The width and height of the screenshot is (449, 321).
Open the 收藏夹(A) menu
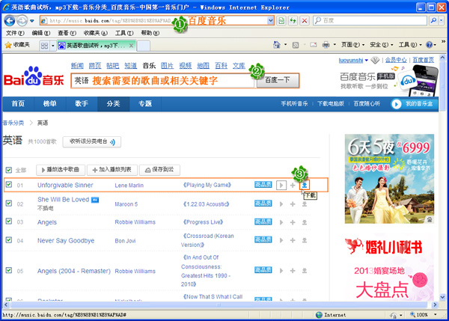(96, 33)
